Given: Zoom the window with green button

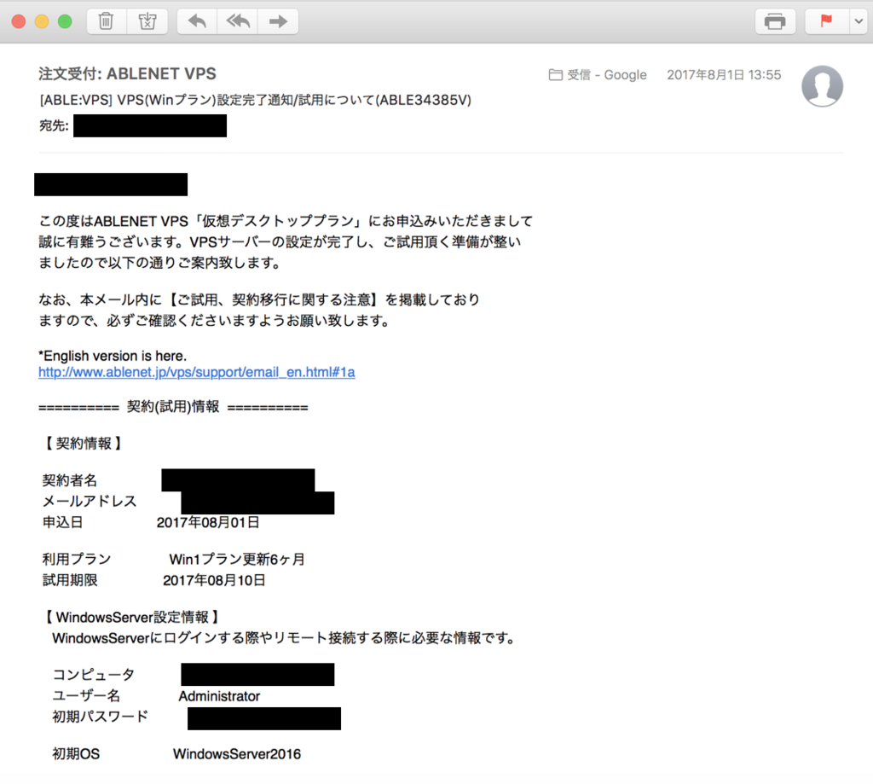Looking at the screenshot, I should pos(65,21).
